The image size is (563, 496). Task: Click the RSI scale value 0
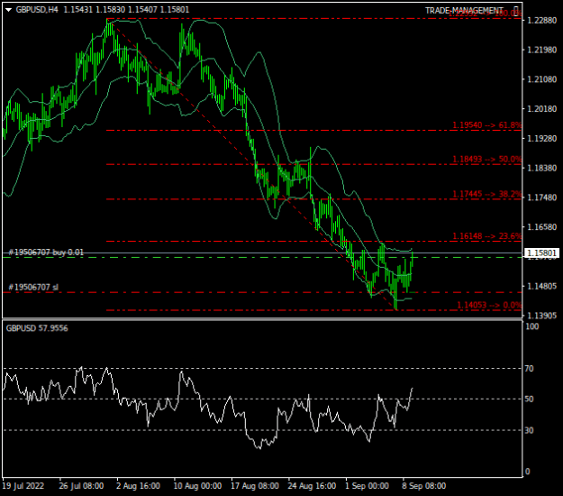(x=527, y=472)
